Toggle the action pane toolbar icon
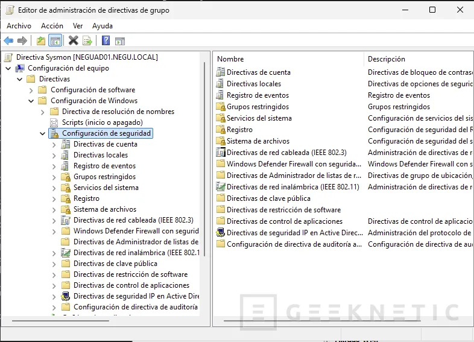 point(120,41)
